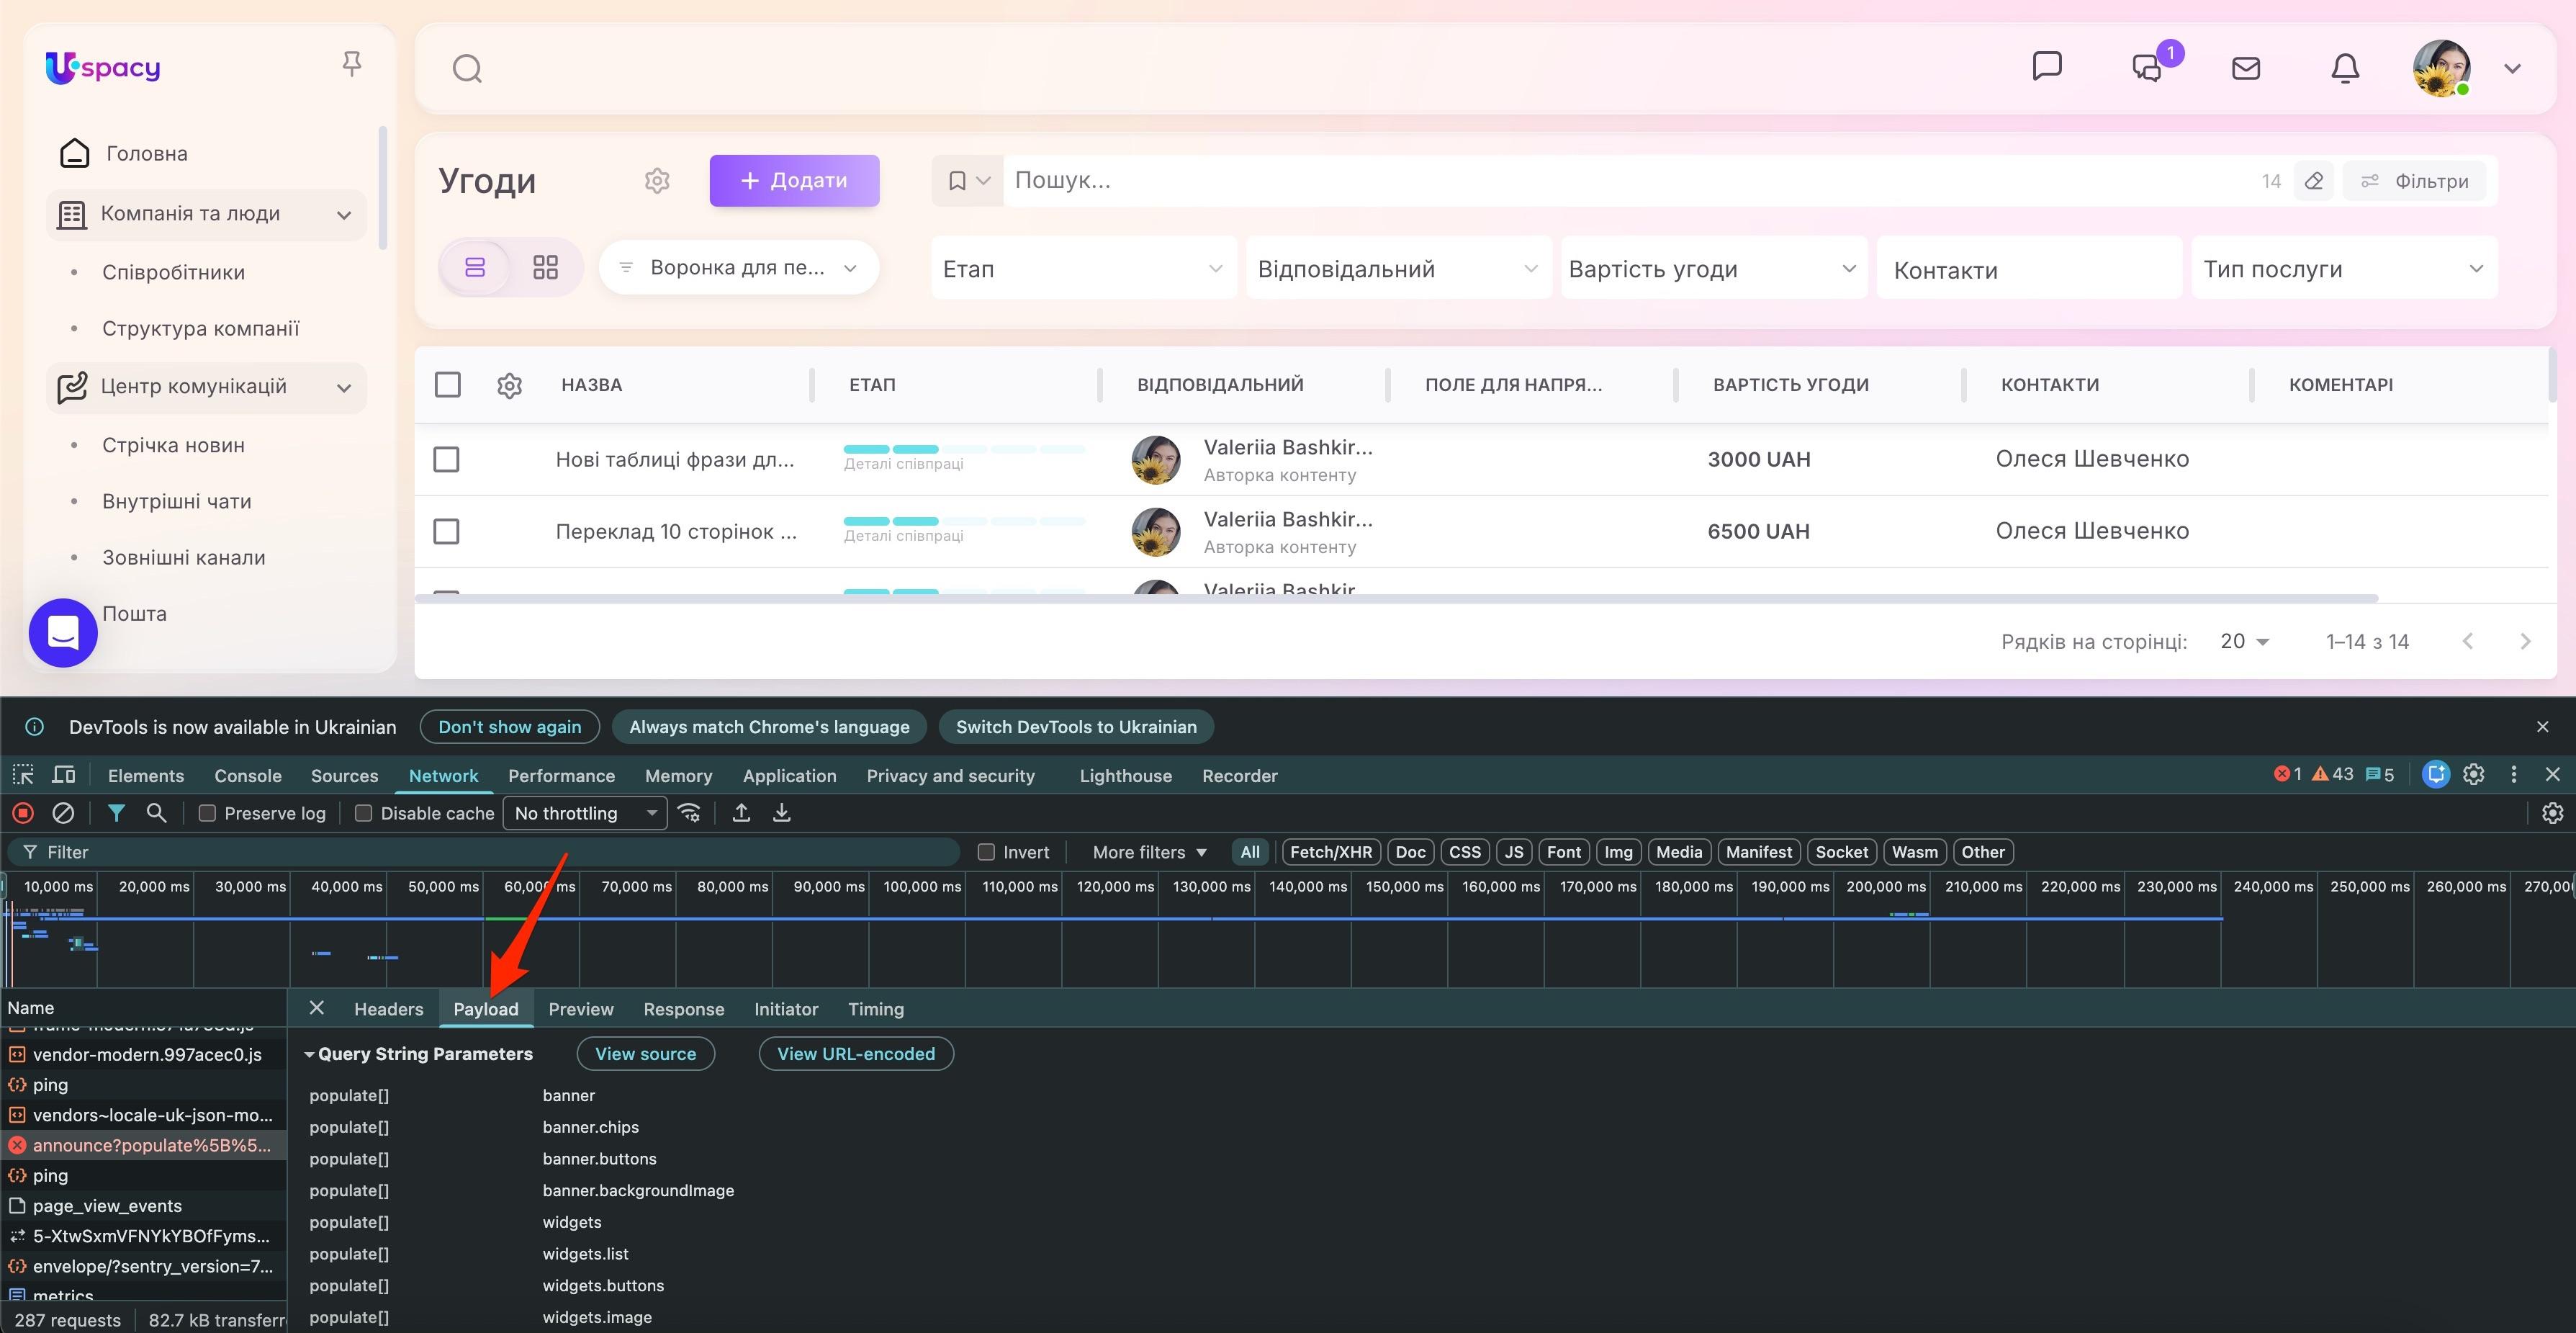The height and width of the screenshot is (1333, 2576).
Task: Open notifications bell icon
Action: tap(2345, 68)
